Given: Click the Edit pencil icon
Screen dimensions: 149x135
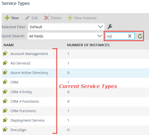Looking at the screenshot, I should coord(27,18).
